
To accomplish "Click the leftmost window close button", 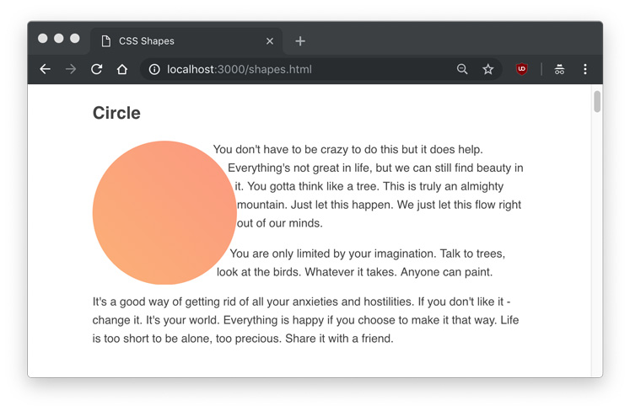I will point(43,39).
